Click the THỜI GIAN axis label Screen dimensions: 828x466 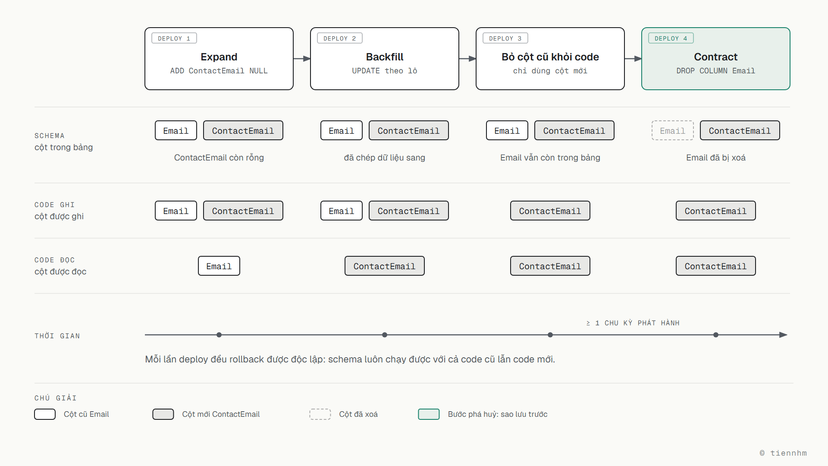click(57, 336)
